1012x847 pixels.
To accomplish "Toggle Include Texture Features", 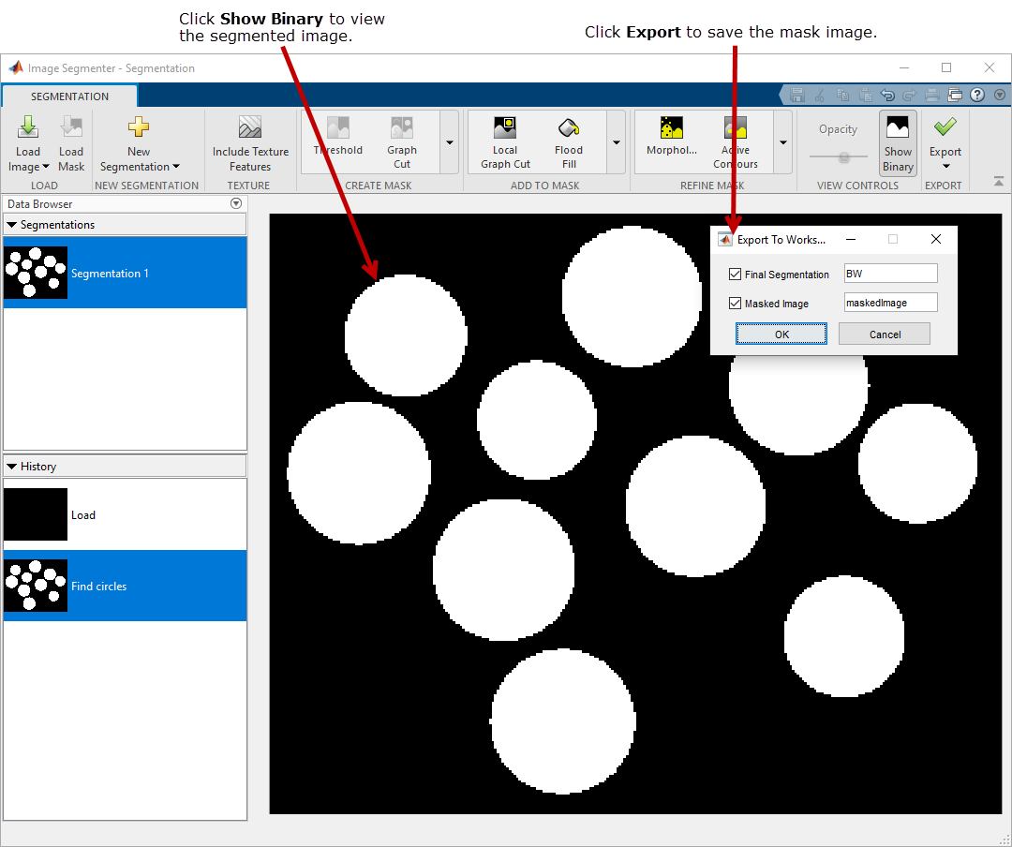I will click(x=250, y=144).
